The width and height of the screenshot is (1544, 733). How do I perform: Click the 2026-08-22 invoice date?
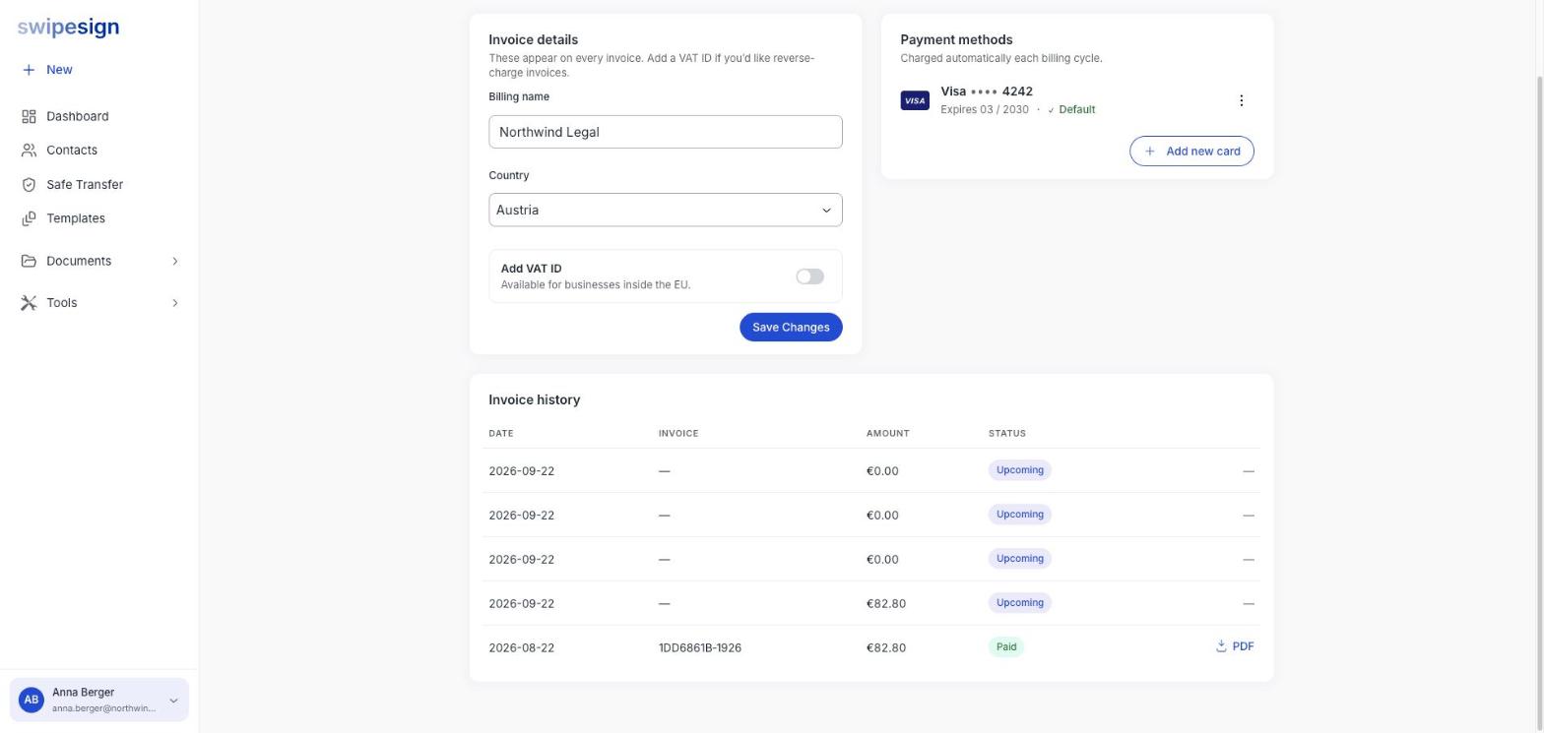click(x=521, y=647)
